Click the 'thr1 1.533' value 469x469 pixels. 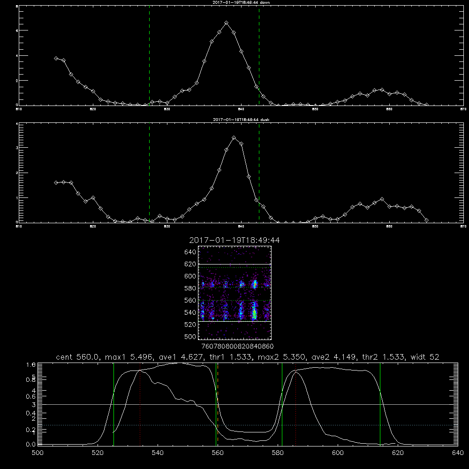point(230,357)
